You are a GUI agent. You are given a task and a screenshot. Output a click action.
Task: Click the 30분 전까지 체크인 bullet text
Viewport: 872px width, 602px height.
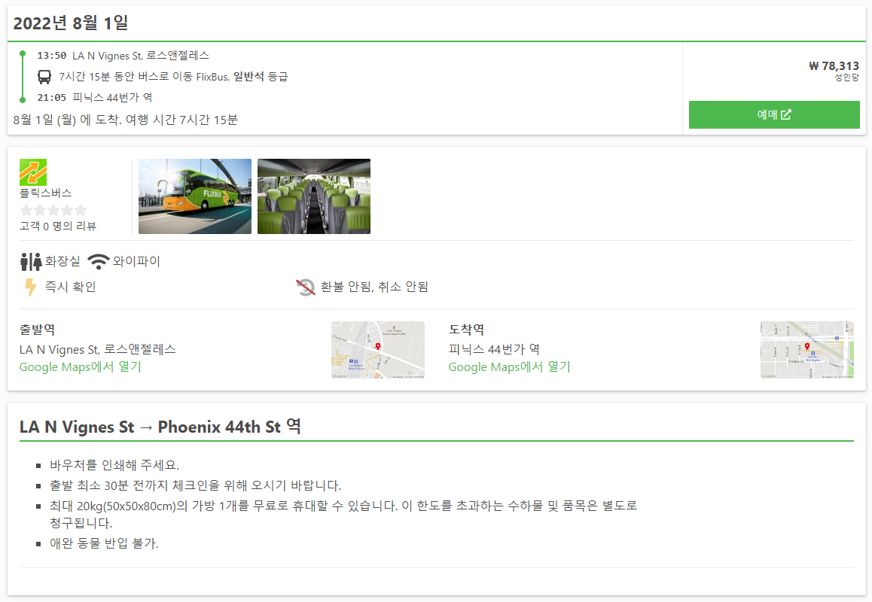click(x=195, y=485)
